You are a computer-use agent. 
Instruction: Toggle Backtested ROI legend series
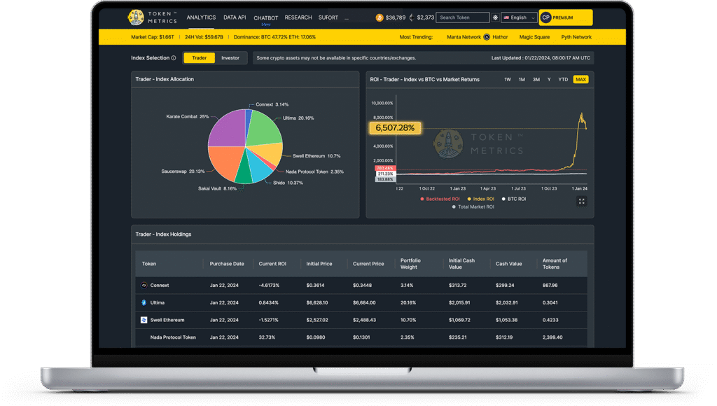coord(440,199)
